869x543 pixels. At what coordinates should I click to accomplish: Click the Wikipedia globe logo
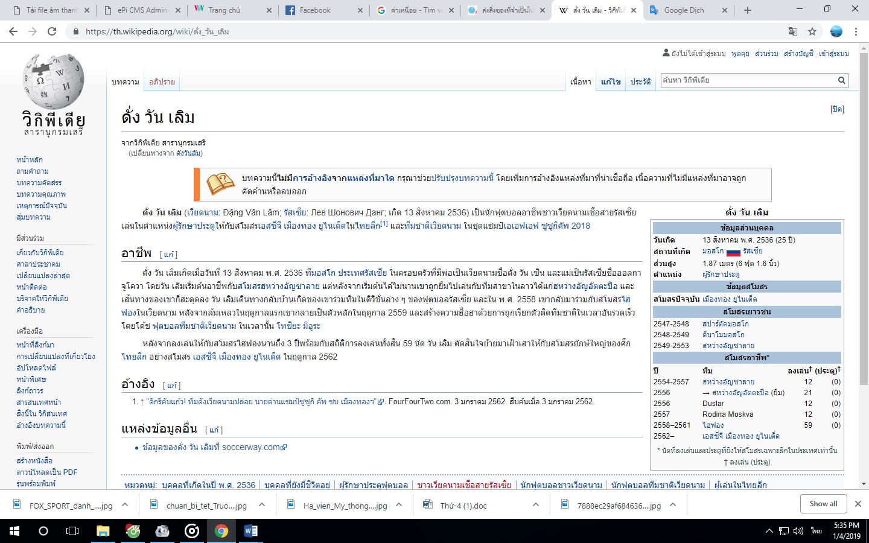pos(53,81)
